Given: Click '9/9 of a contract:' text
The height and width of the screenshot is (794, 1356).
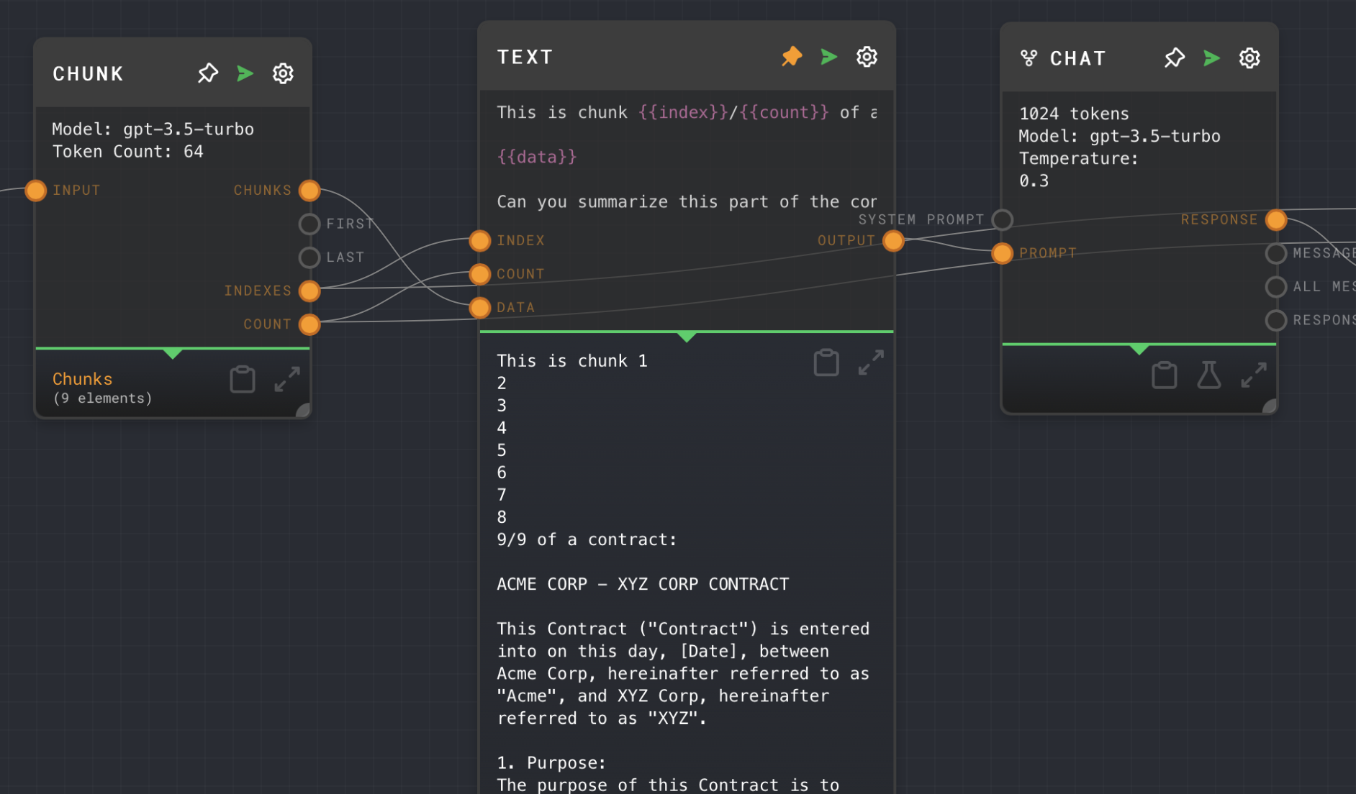Looking at the screenshot, I should coord(587,539).
